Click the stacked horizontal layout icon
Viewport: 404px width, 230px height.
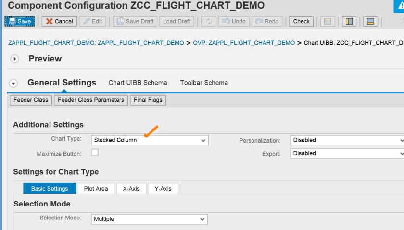[369, 21]
